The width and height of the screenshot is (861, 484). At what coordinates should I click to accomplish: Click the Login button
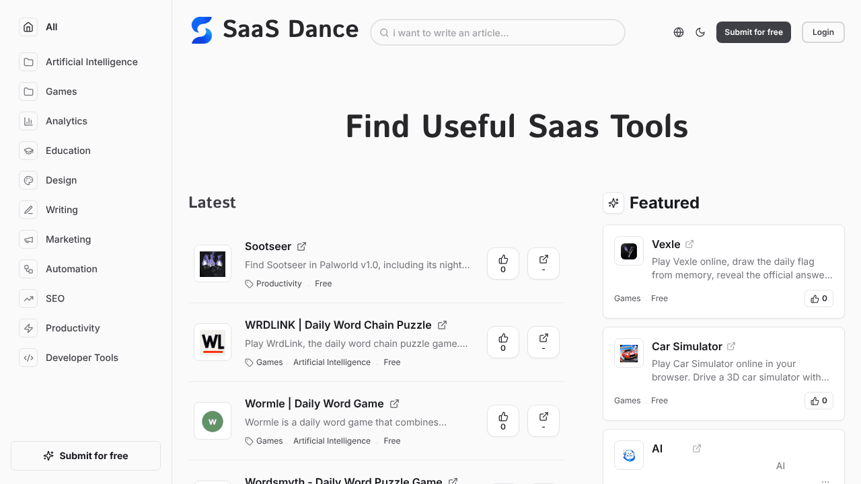[823, 32]
